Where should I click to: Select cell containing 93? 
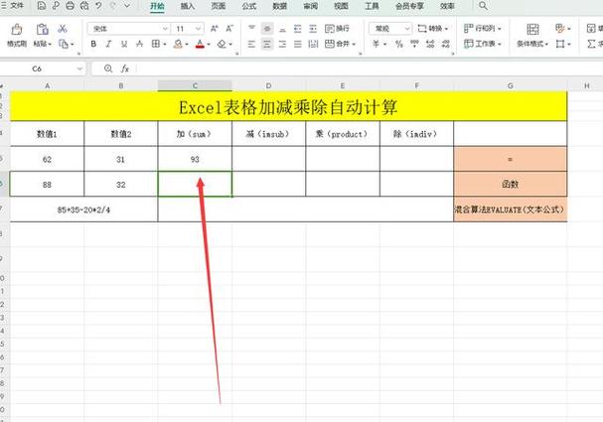[x=195, y=159]
